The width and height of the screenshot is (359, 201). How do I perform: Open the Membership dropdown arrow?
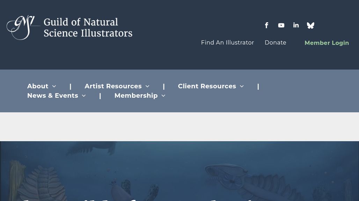163,96
